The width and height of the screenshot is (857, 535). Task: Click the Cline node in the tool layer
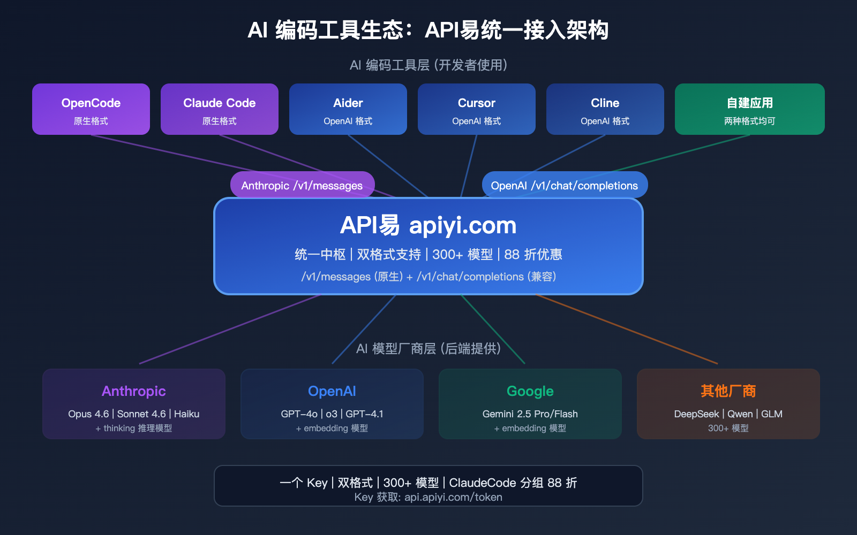(x=605, y=109)
